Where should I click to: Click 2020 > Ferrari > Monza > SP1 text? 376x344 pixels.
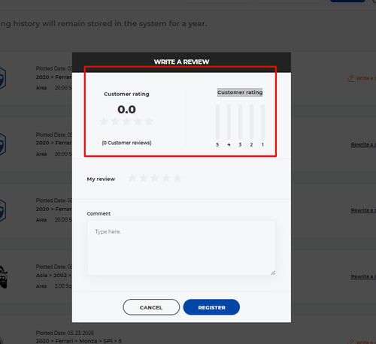pos(79,341)
